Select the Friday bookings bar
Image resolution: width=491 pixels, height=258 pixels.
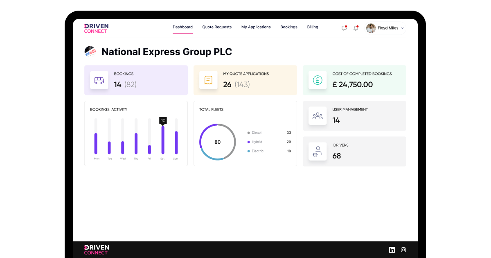coord(149,149)
